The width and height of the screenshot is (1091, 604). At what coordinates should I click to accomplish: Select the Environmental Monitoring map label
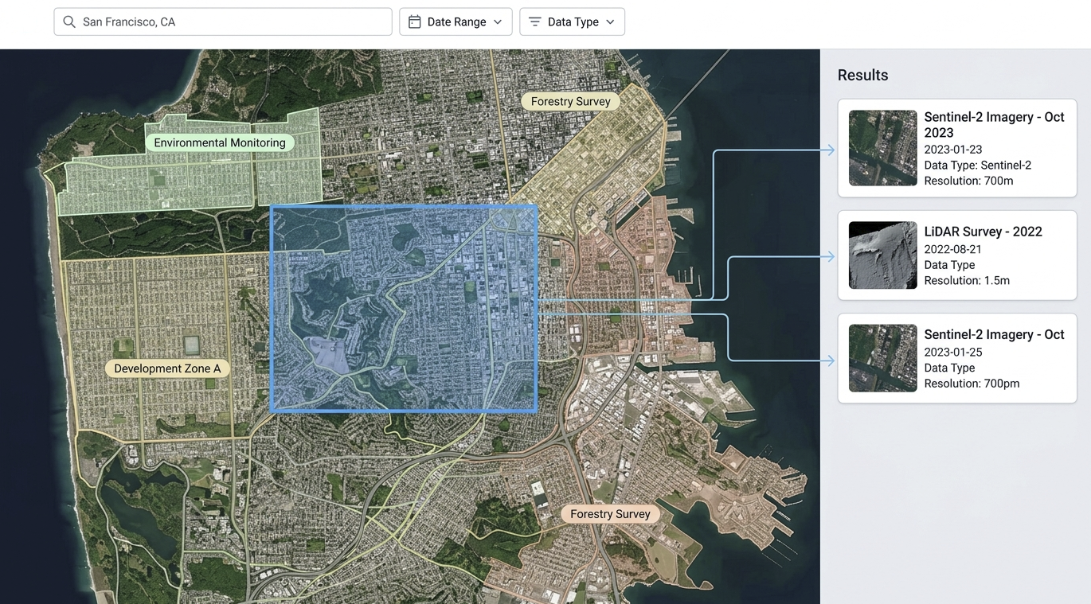[x=219, y=143]
